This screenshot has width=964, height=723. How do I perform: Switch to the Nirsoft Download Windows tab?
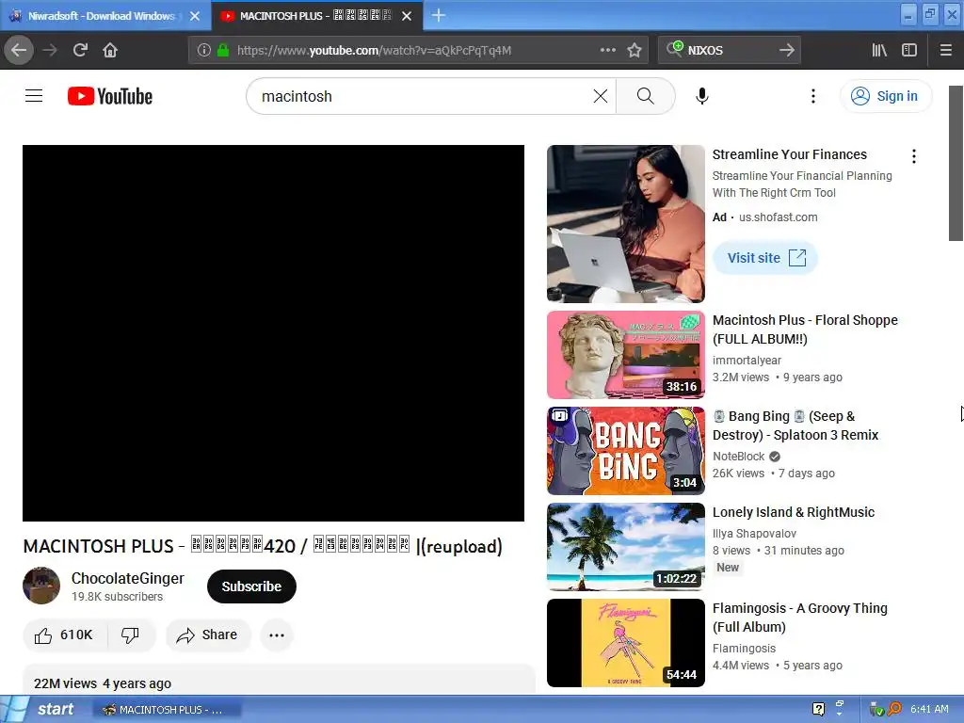(x=102, y=16)
